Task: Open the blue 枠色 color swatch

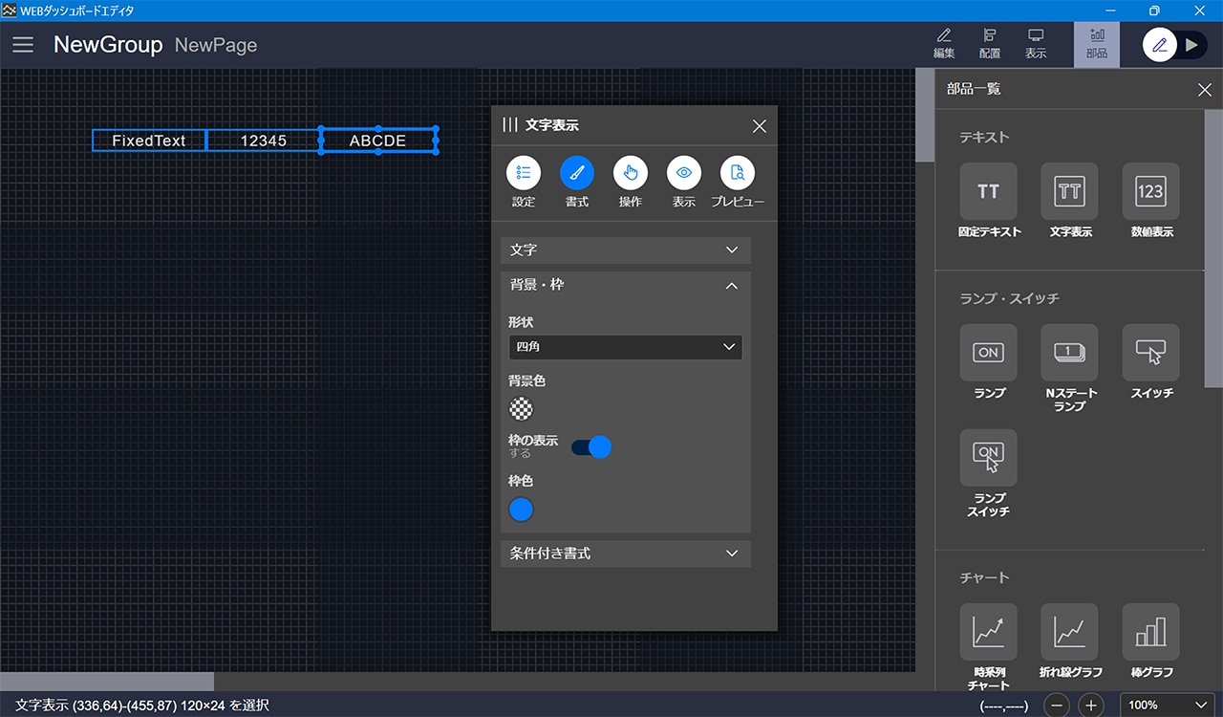Action: pos(521,510)
